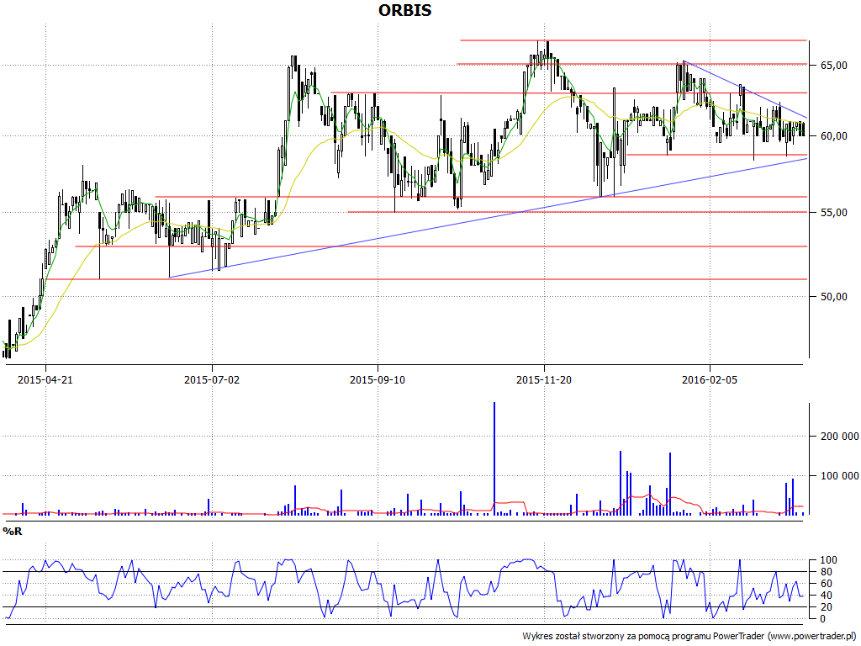Select the 2015-09-10 date label

click(378, 379)
